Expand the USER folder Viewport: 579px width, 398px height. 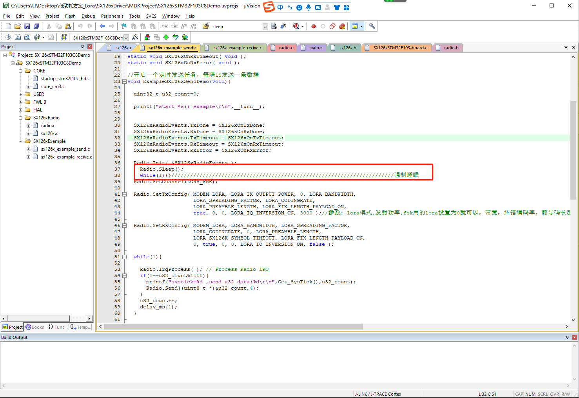[21, 94]
